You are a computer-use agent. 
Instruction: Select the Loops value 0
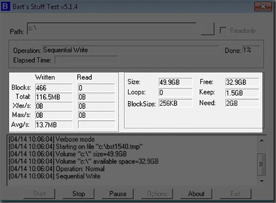(x=176, y=92)
